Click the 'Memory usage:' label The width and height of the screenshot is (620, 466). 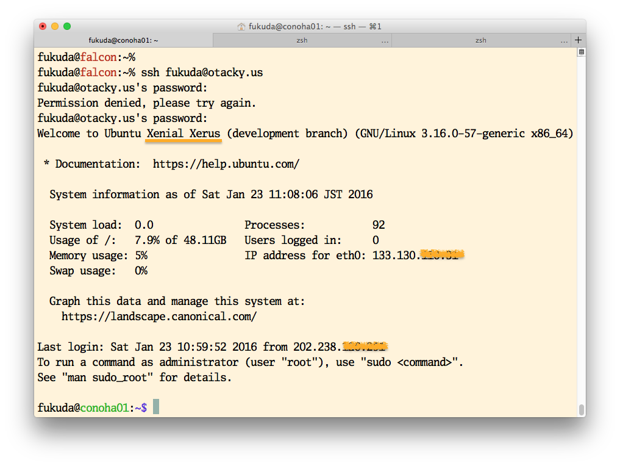[89, 256]
